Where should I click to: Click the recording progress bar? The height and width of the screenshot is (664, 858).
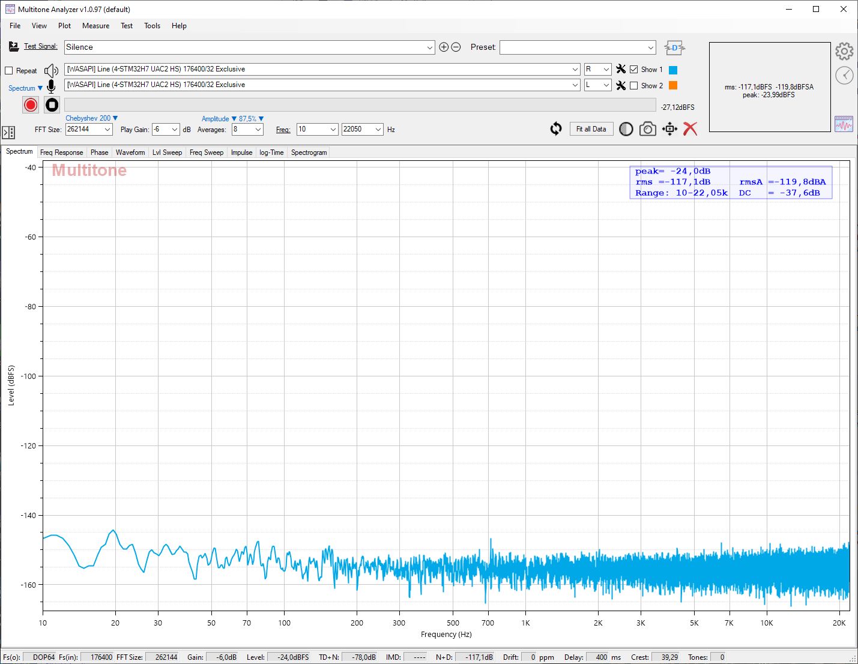point(360,105)
